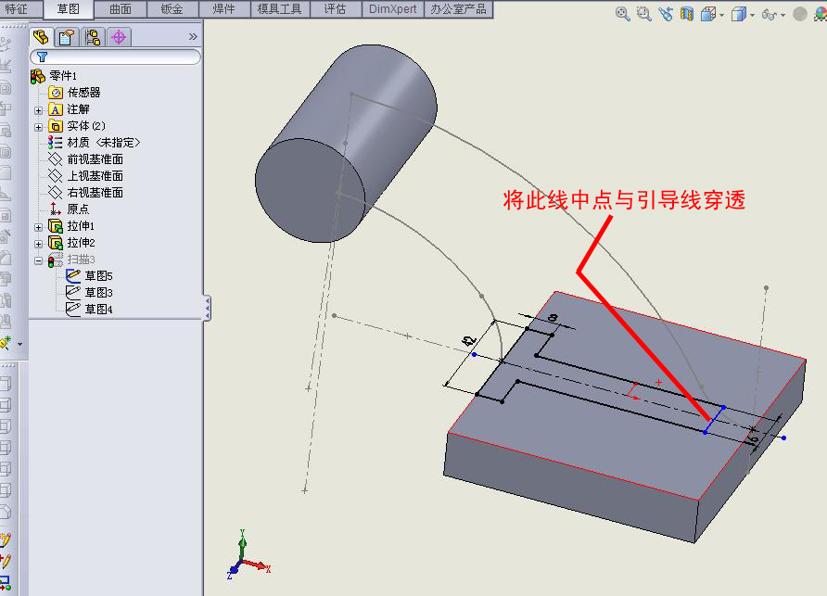Click the grey sphere appearance icon

tap(800, 14)
